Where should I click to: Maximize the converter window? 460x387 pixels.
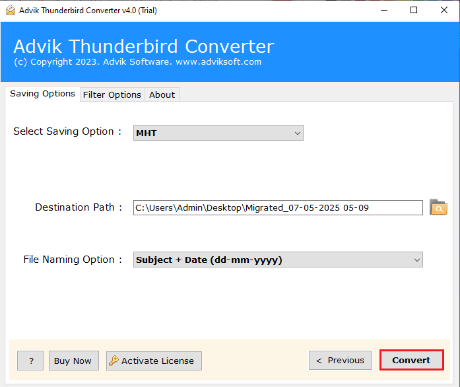414,11
